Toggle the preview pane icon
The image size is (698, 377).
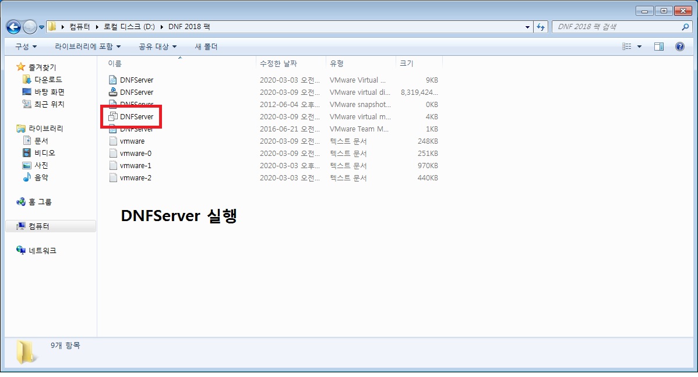[x=659, y=47]
